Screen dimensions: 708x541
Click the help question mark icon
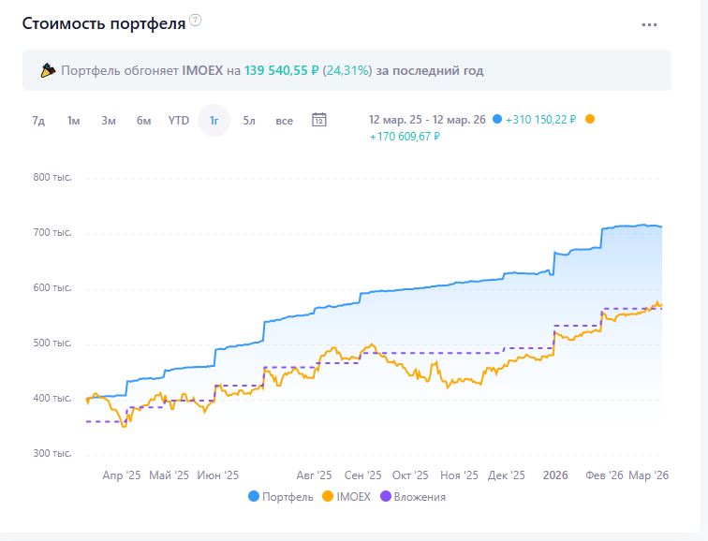point(195,21)
